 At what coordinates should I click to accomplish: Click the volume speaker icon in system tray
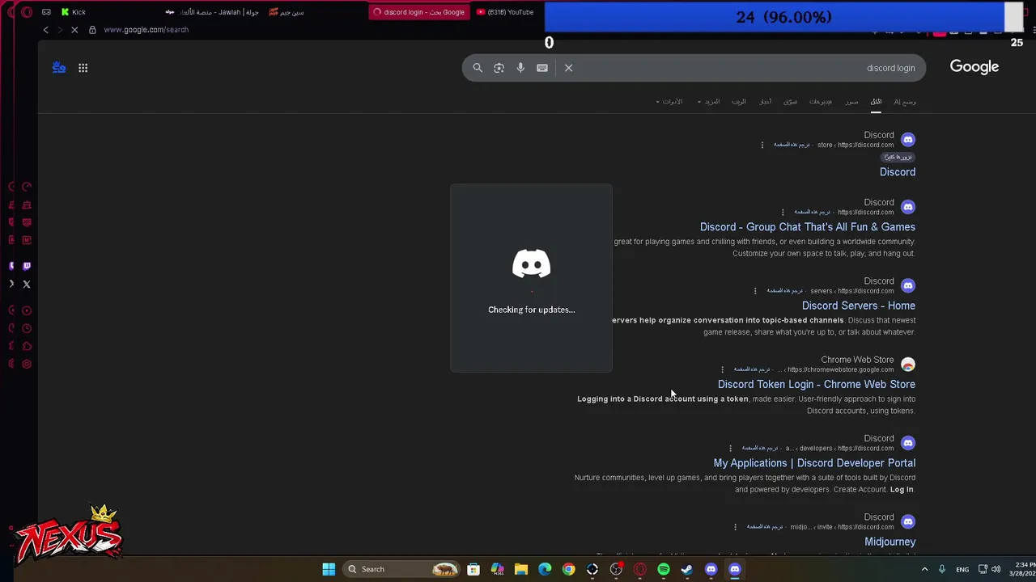(996, 569)
